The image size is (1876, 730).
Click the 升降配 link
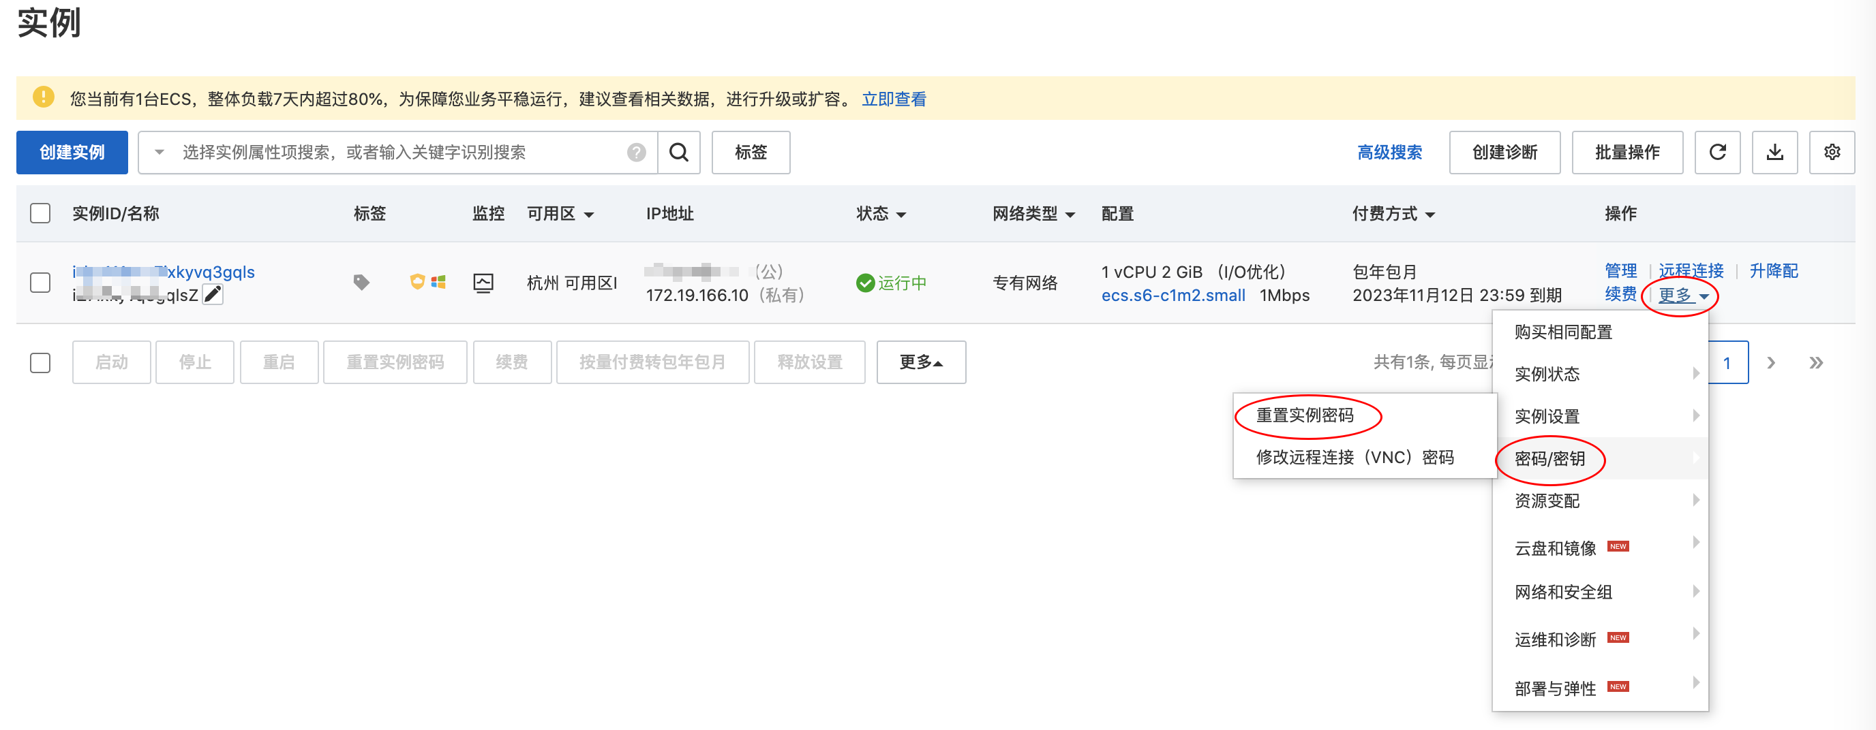[1774, 271]
